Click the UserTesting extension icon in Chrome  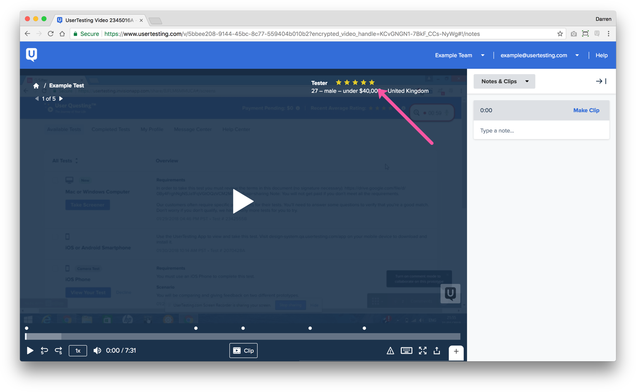pos(597,34)
